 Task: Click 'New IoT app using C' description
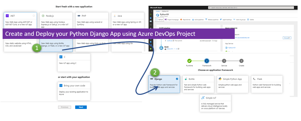(x=68, y=63)
